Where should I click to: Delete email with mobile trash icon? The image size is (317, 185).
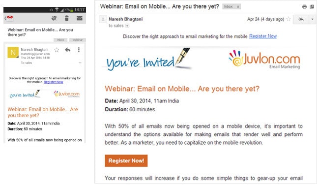[x=66, y=18]
